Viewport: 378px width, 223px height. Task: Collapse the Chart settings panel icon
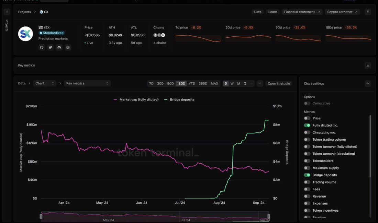coord(368,83)
